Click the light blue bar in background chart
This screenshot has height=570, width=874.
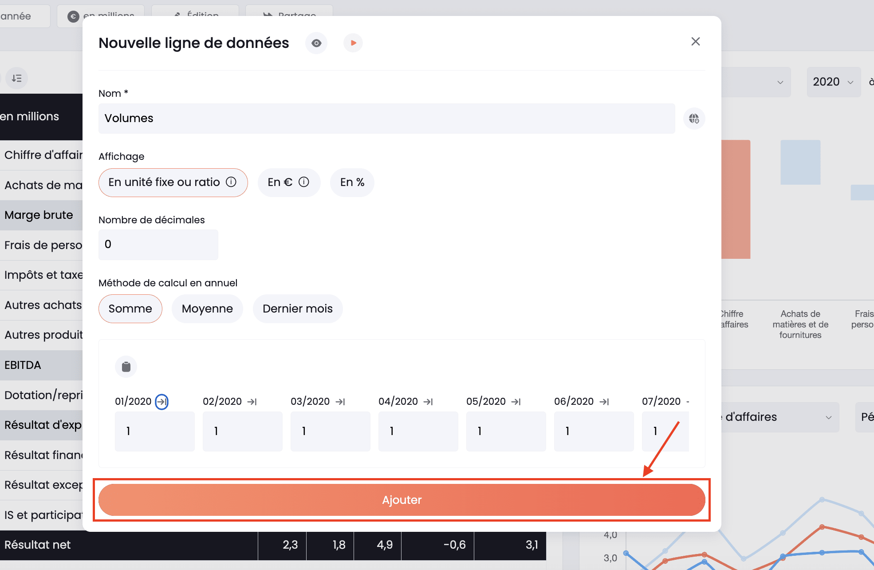[800, 162]
